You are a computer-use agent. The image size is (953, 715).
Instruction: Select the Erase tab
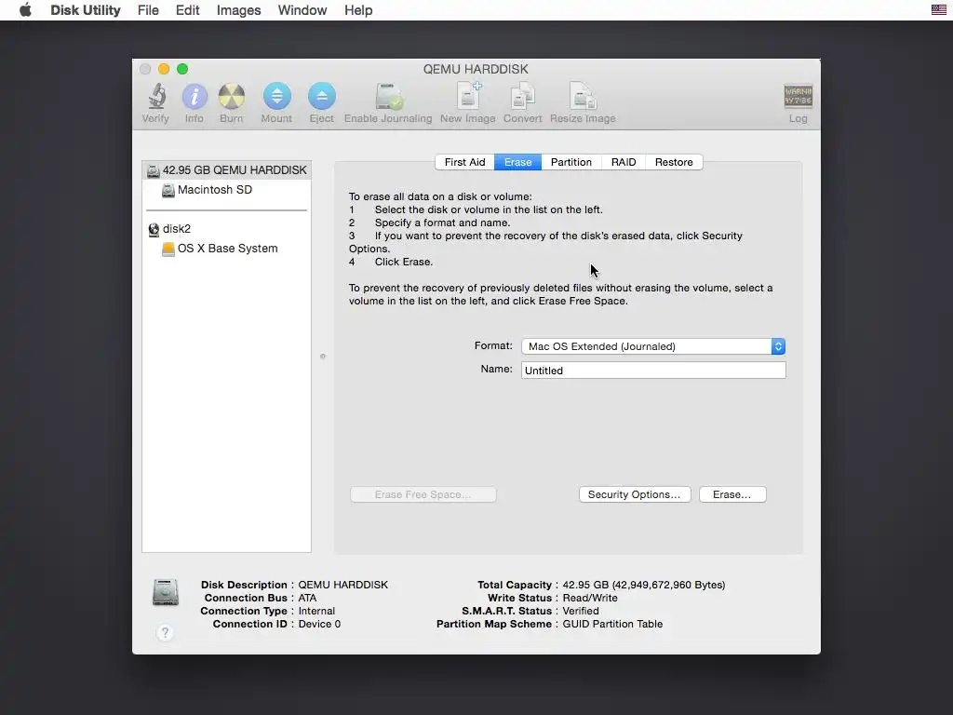(517, 162)
